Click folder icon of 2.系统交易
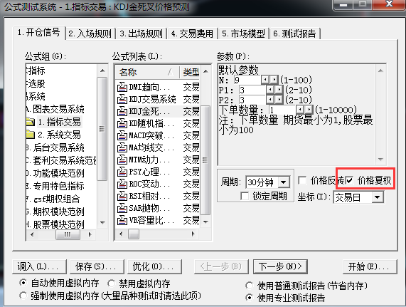Image resolution: width=406 pixels, height=307 pixels. click(31, 135)
